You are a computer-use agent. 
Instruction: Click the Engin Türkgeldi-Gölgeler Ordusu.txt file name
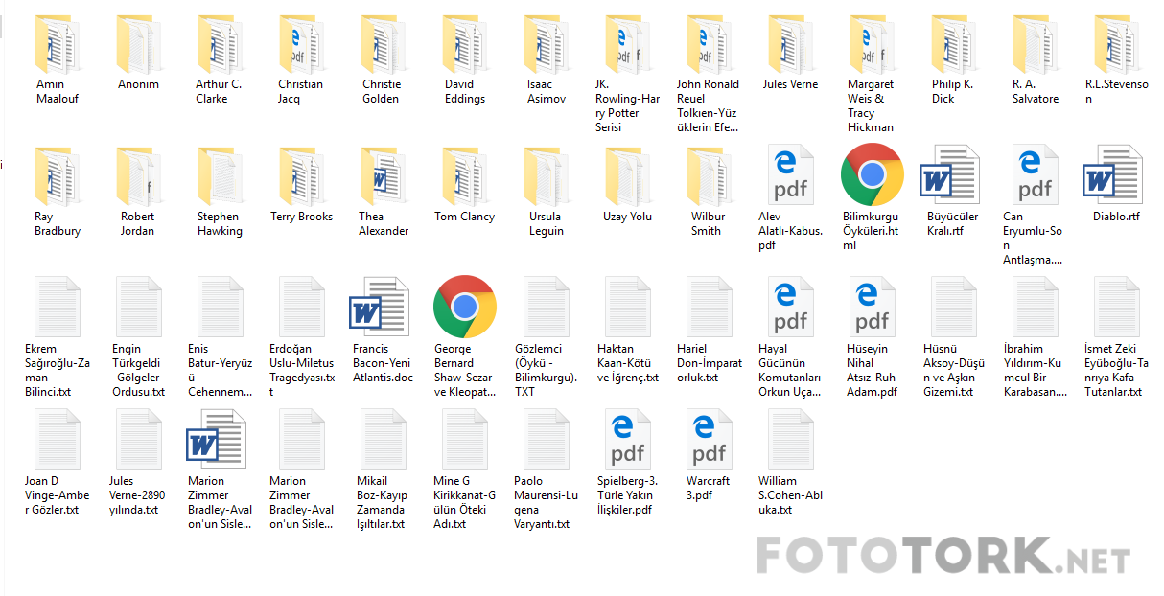(138, 370)
